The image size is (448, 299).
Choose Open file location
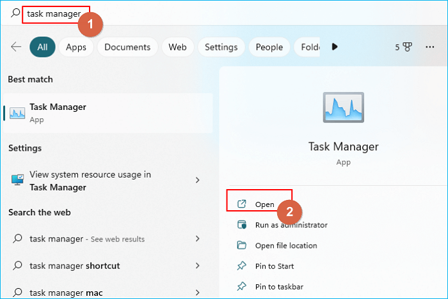point(286,245)
